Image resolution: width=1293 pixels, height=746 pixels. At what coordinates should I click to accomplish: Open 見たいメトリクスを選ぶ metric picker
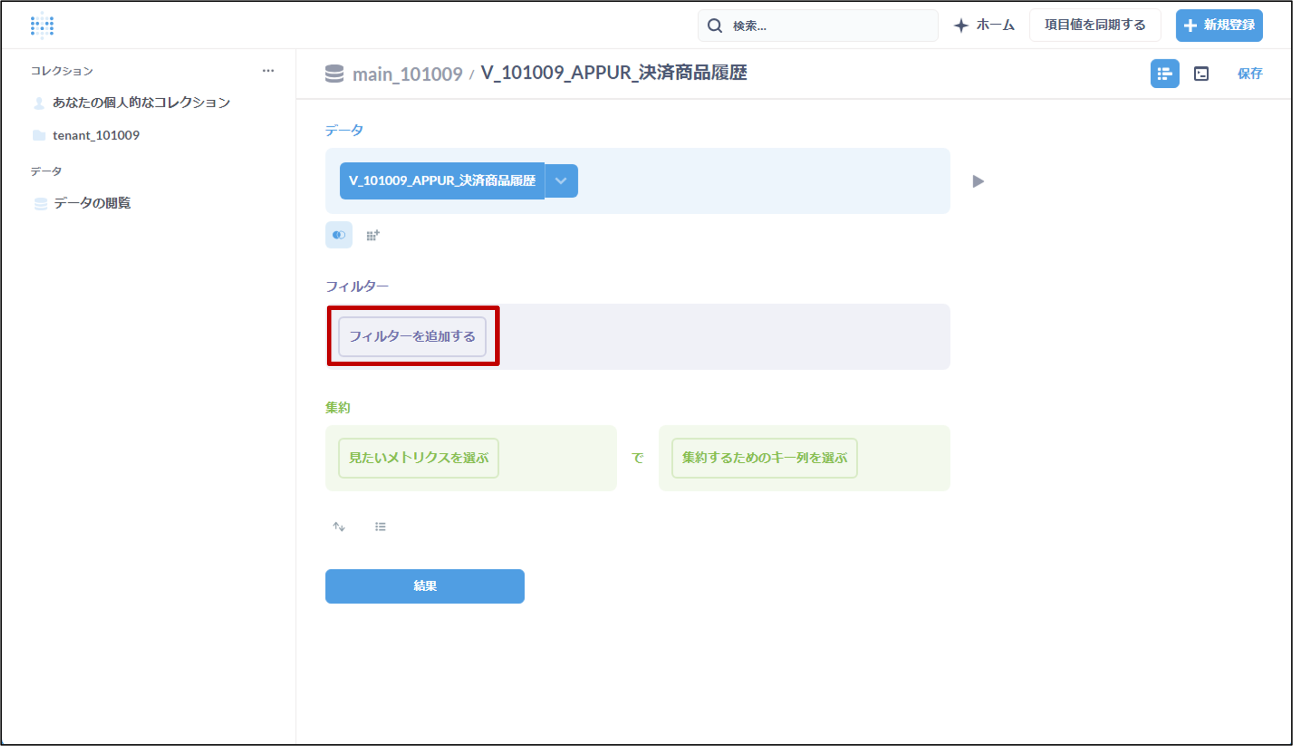(418, 458)
